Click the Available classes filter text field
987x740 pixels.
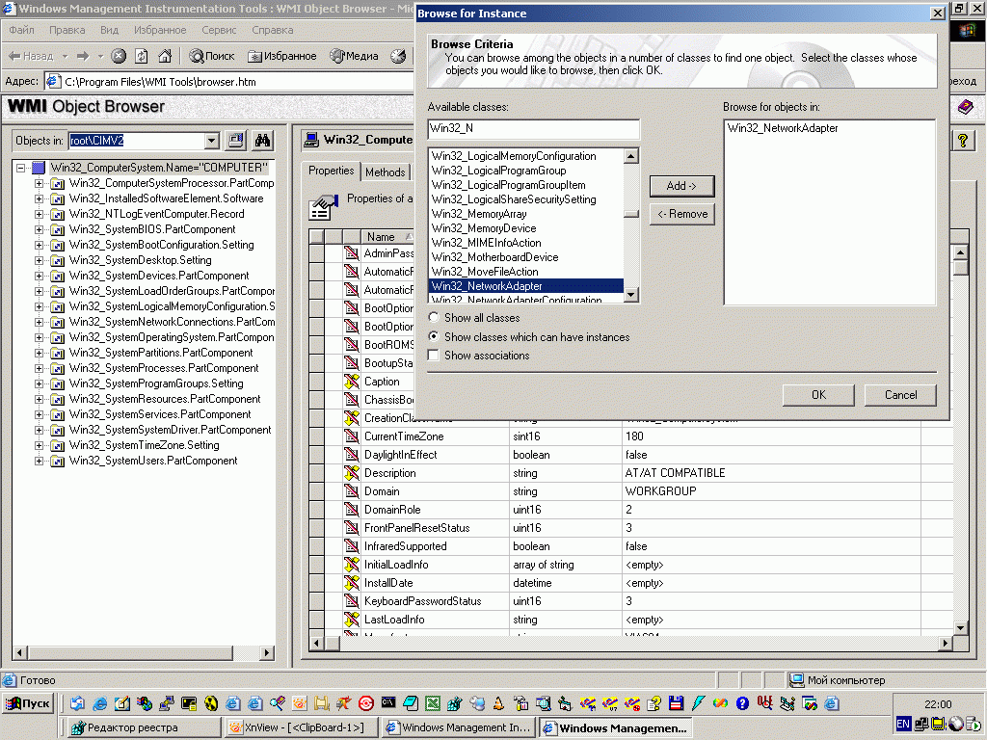tap(533, 128)
